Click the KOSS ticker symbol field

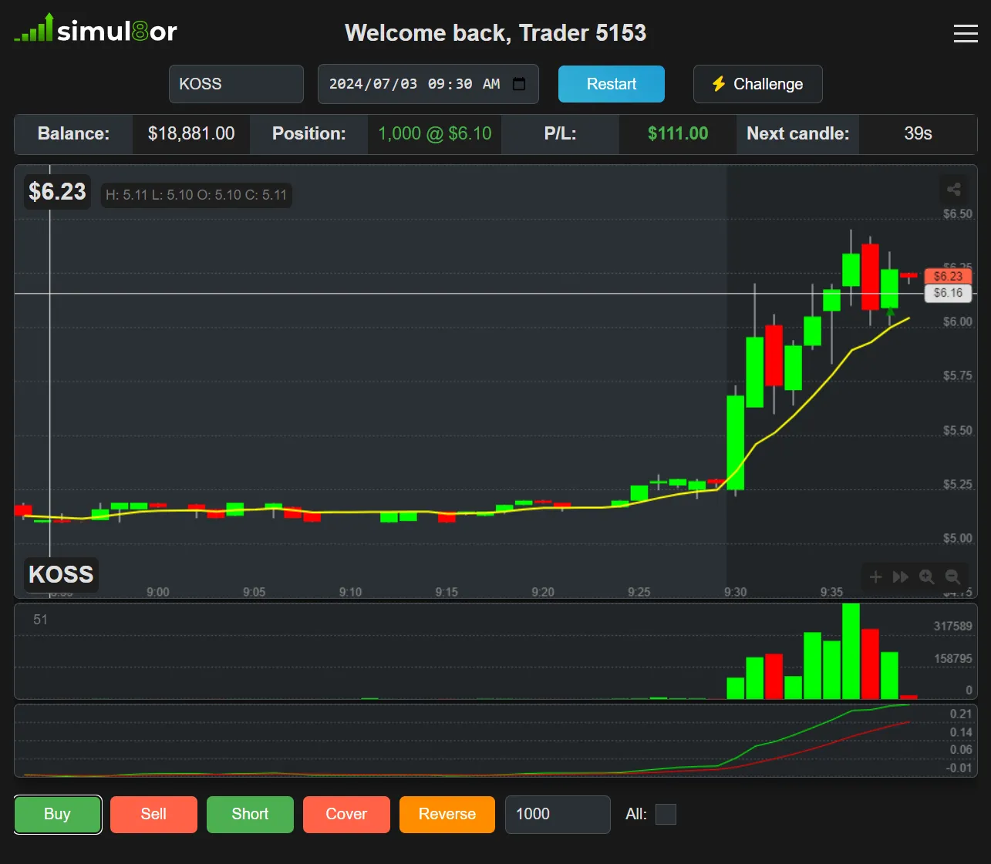[x=235, y=84]
